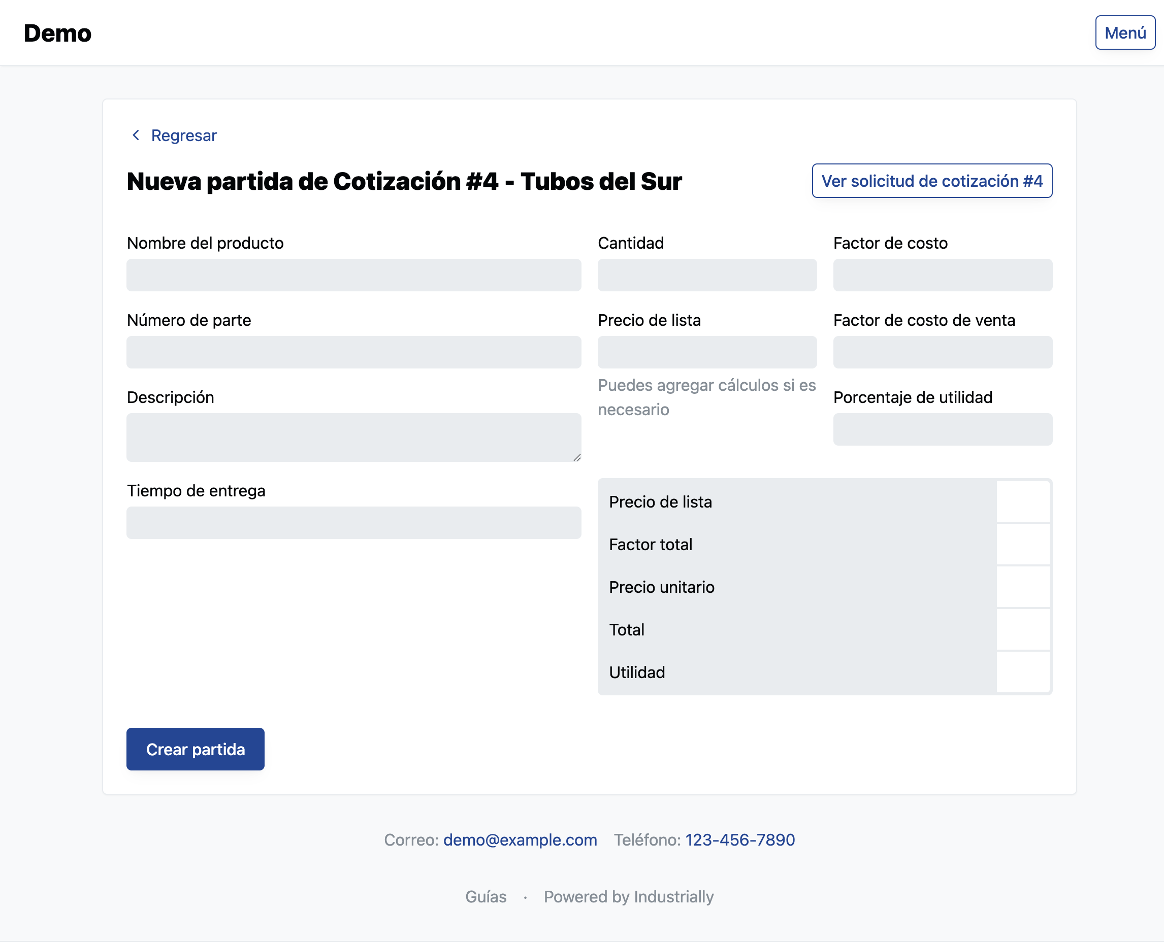Select the Número de parte input
This screenshot has height=942, width=1164.
click(353, 352)
